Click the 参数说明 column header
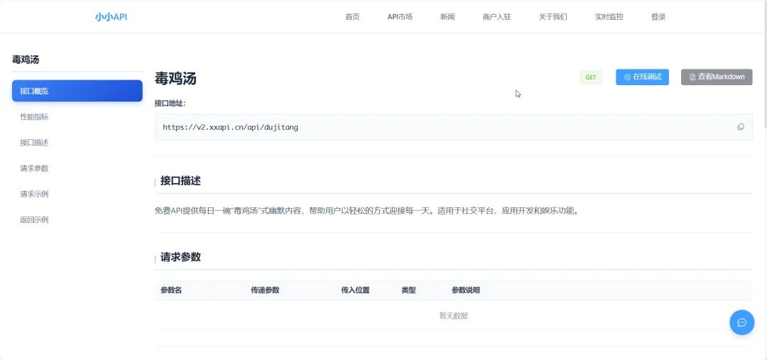This screenshot has width=767, height=360. [466, 290]
